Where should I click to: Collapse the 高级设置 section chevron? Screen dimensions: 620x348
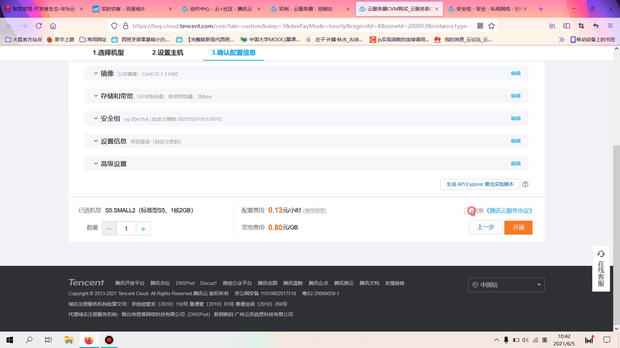(x=96, y=163)
